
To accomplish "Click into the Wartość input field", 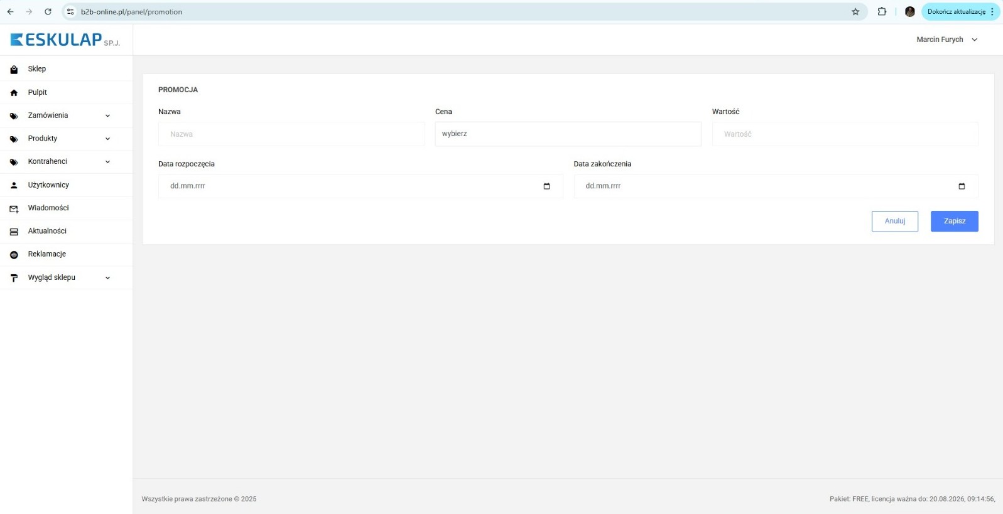I will pos(845,134).
